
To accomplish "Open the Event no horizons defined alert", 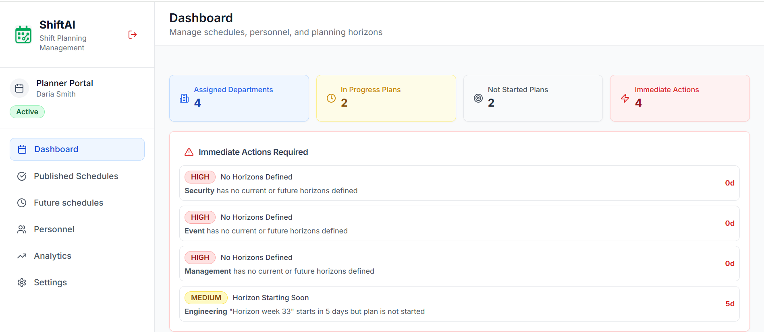I will click(459, 223).
